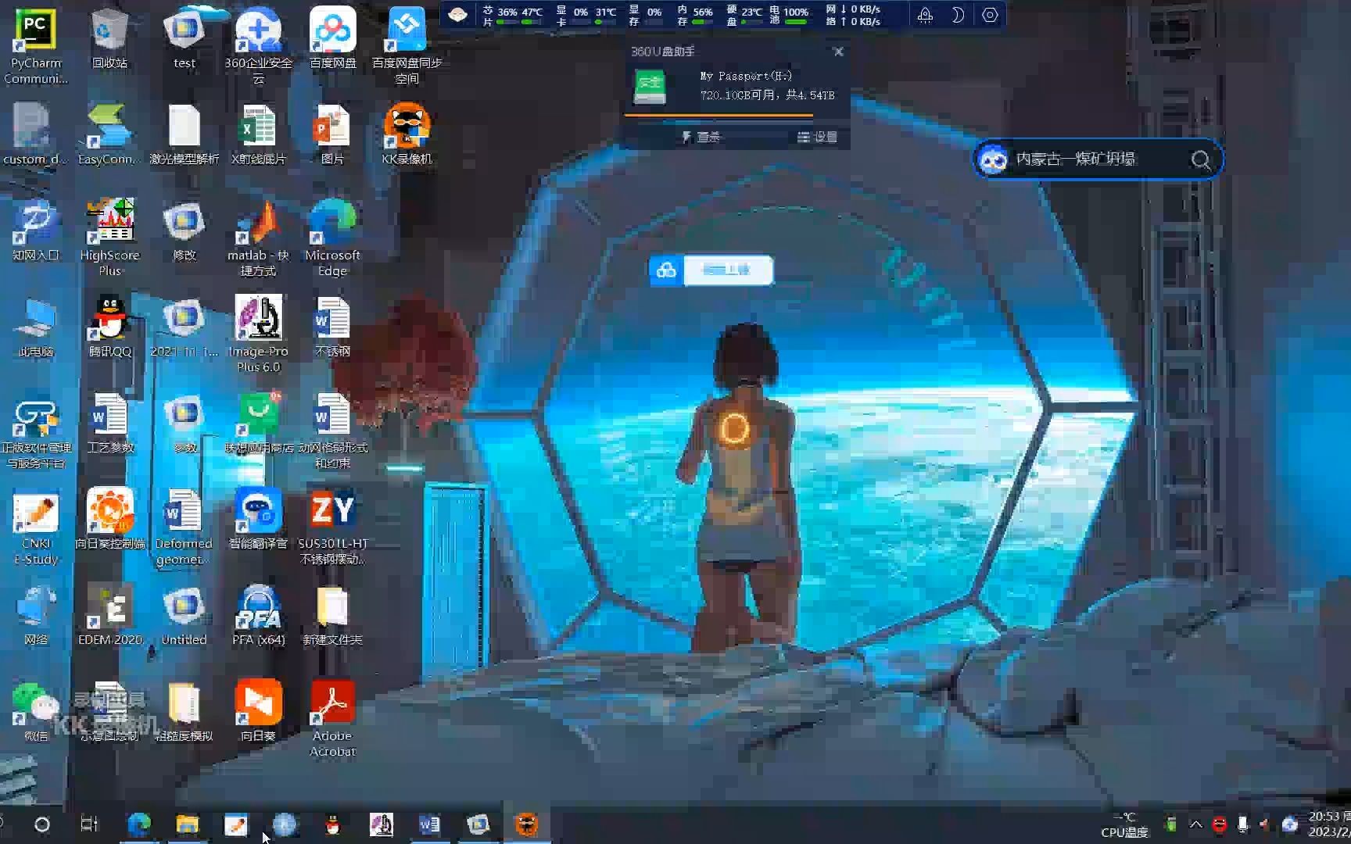Open 向日葵控制端 desktop icon

click(x=109, y=520)
